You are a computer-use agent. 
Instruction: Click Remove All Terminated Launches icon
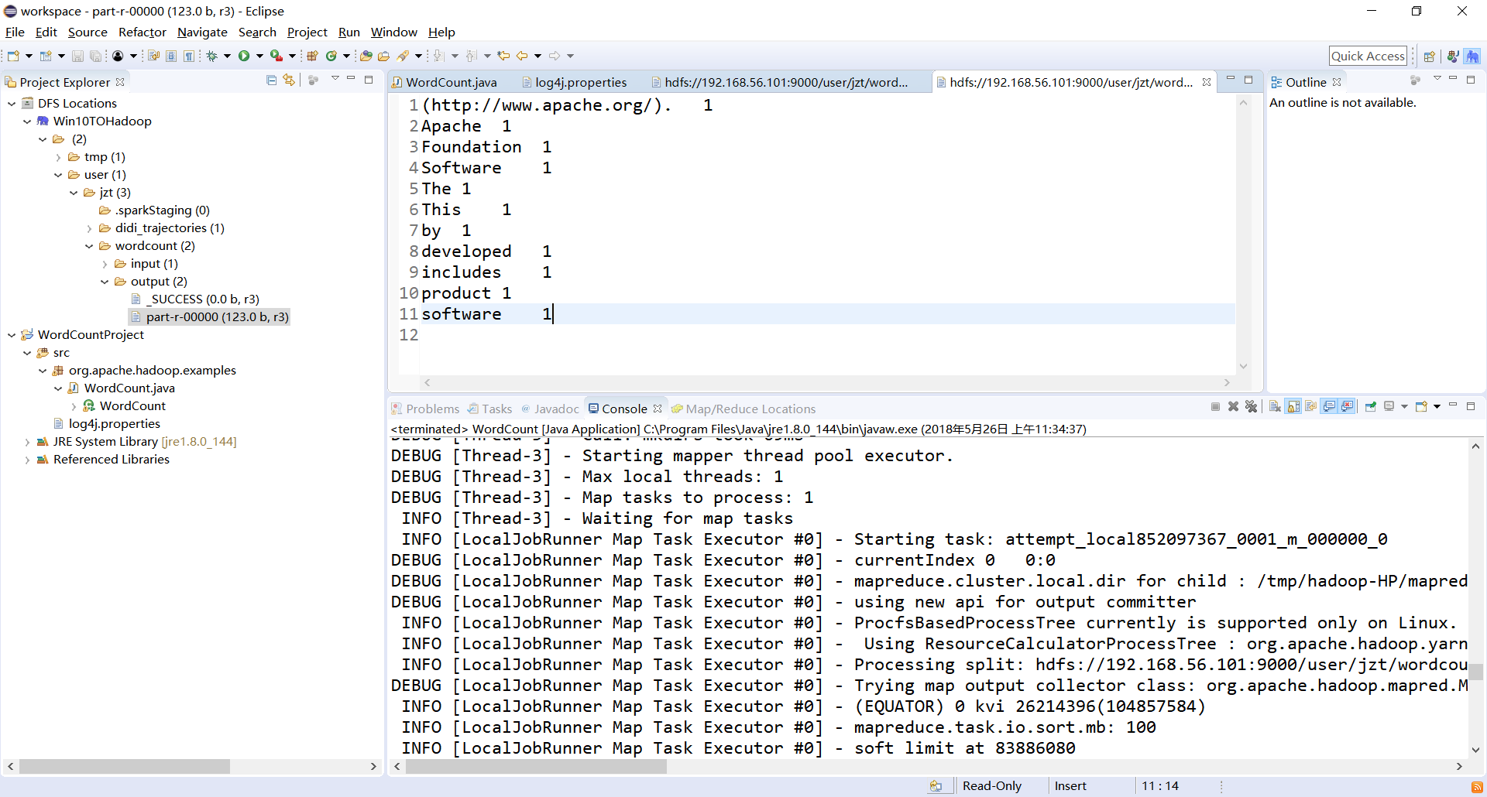click(x=1251, y=406)
